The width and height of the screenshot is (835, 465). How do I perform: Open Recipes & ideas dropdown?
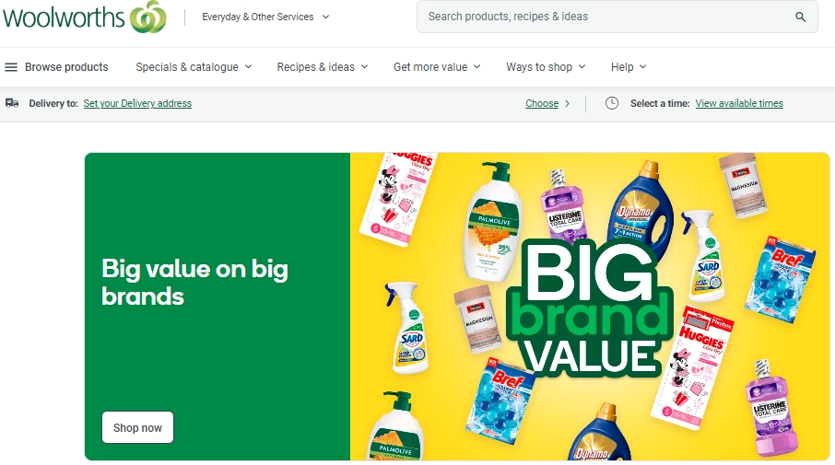323,67
